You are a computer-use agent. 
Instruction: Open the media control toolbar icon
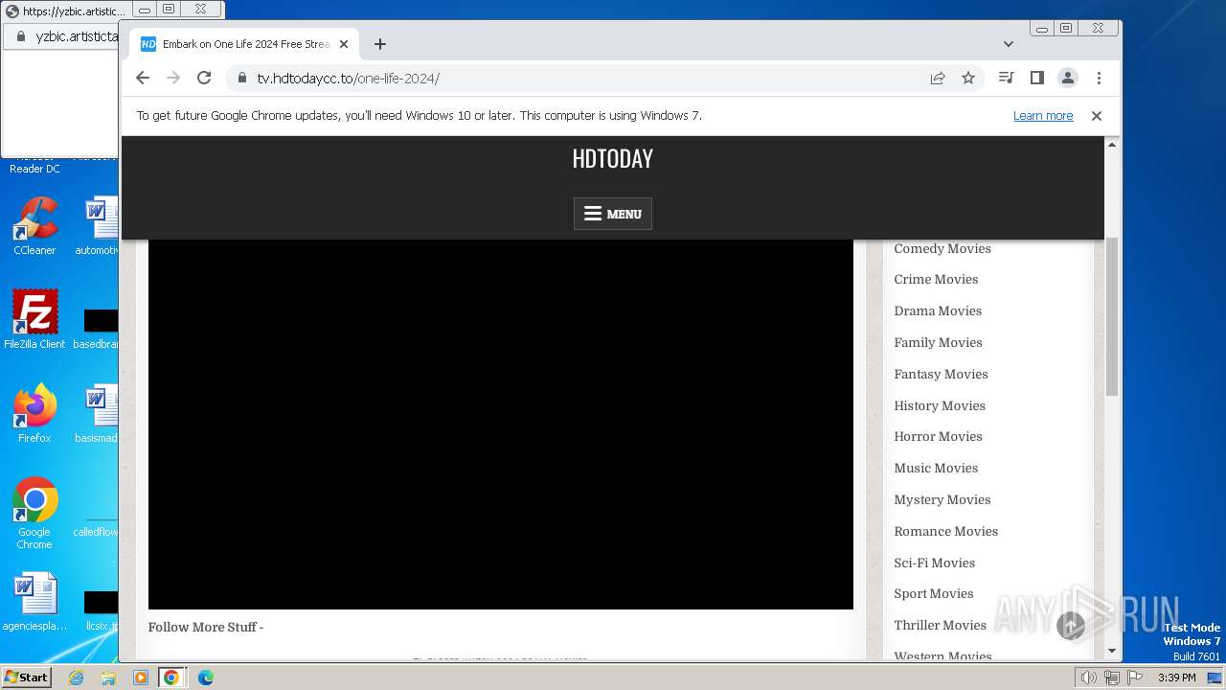[1006, 78]
